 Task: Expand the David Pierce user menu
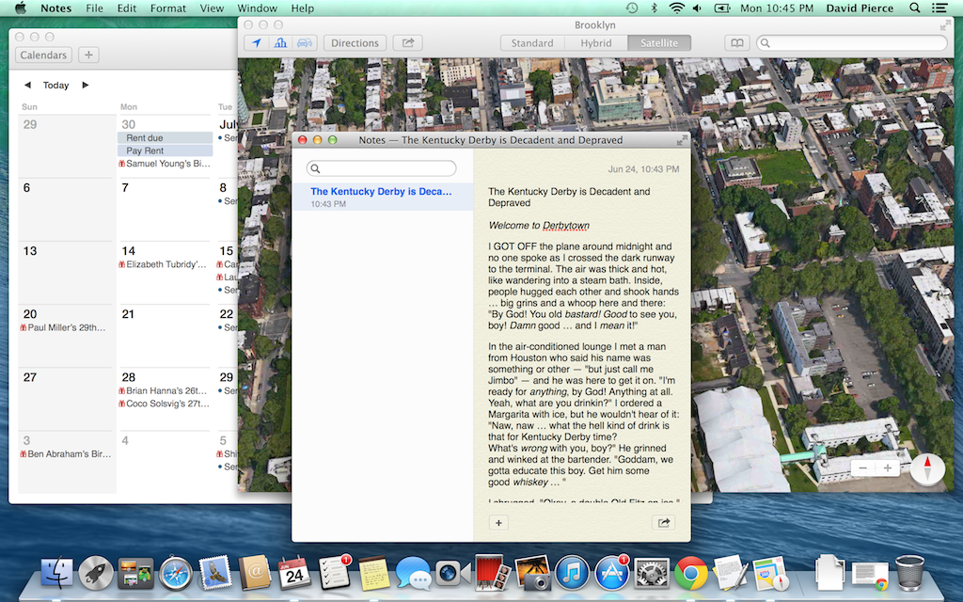pos(860,8)
